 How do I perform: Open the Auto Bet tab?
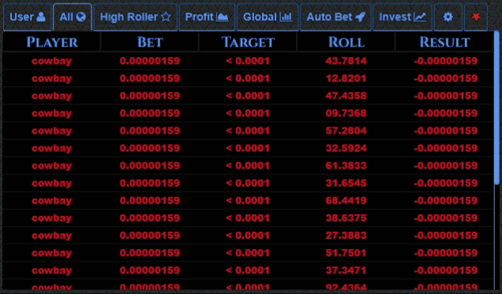335,17
